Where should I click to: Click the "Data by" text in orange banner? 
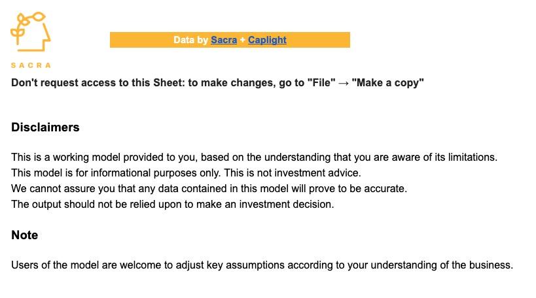(x=190, y=40)
